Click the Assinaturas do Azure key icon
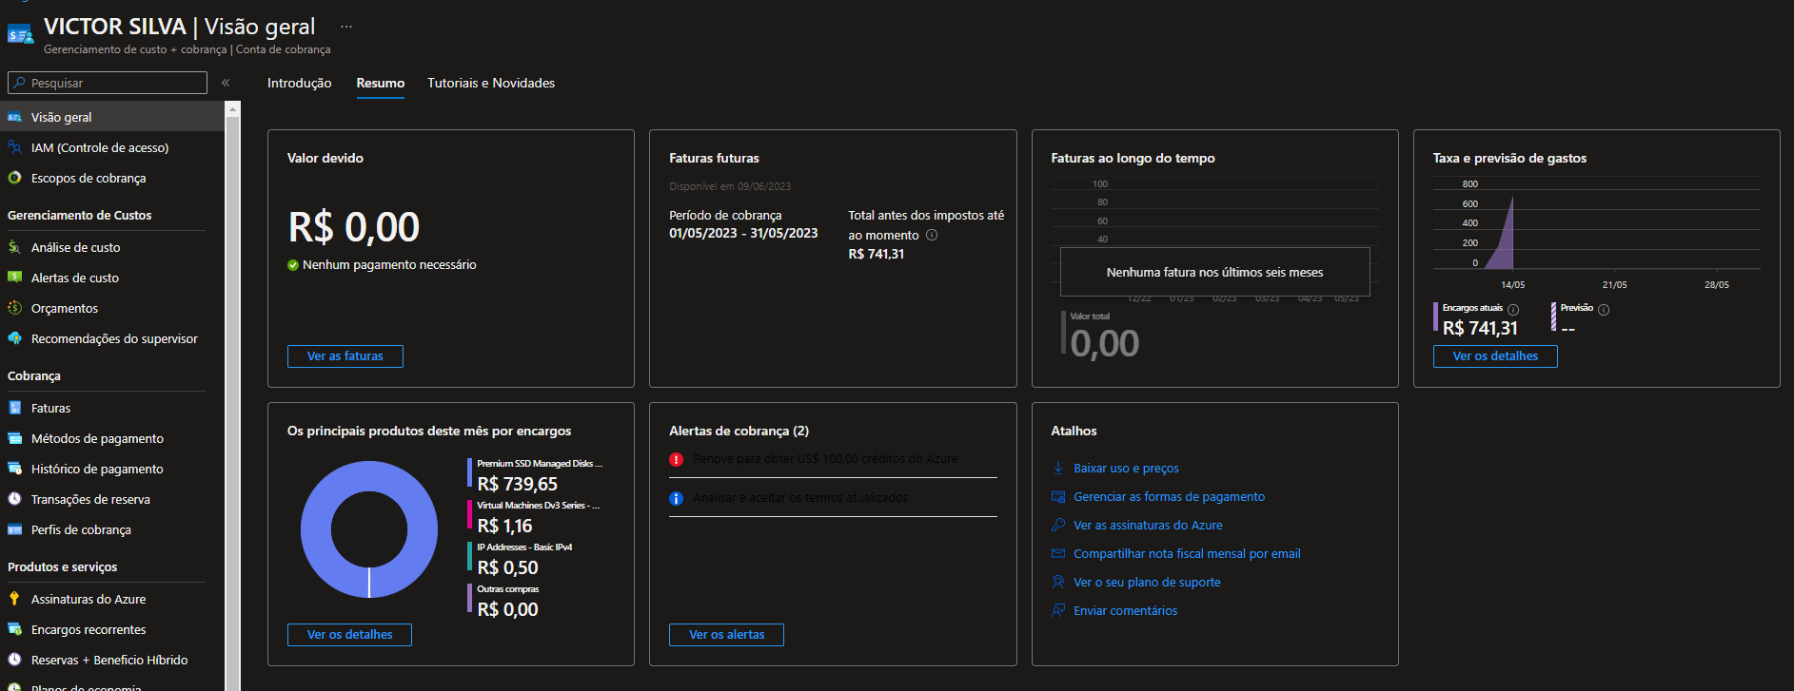The width and height of the screenshot is (1794, 691). pos(14,599)
